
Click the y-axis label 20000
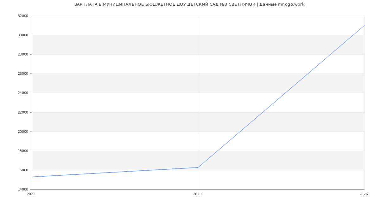pyautogui.click(x=23, y=132)
